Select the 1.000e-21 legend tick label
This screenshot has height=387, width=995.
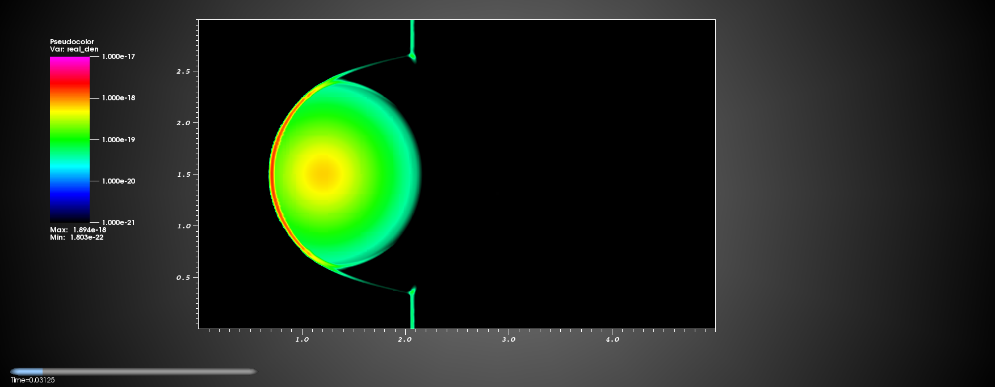pos(118,223)
